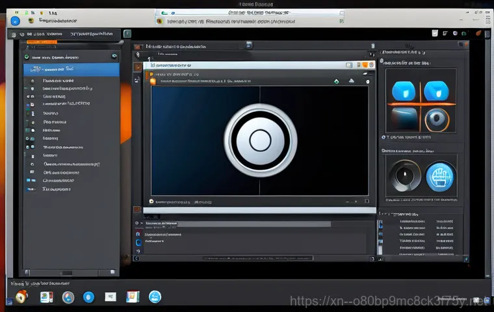The image size is (494, 312).
Task: Select the orange-ringed camera lens thumbnail
Action: (x=437, y=120)
